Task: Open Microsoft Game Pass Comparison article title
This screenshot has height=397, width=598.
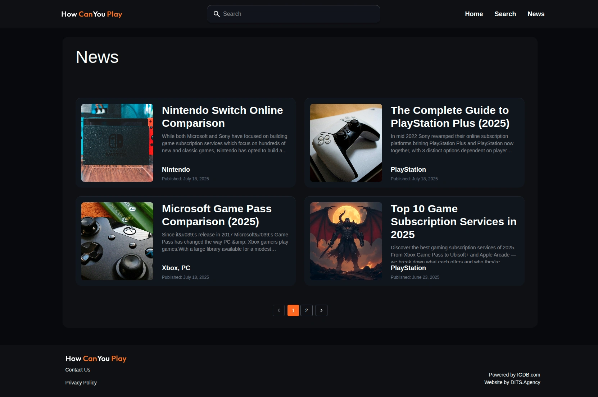Action: pos(217,215)
